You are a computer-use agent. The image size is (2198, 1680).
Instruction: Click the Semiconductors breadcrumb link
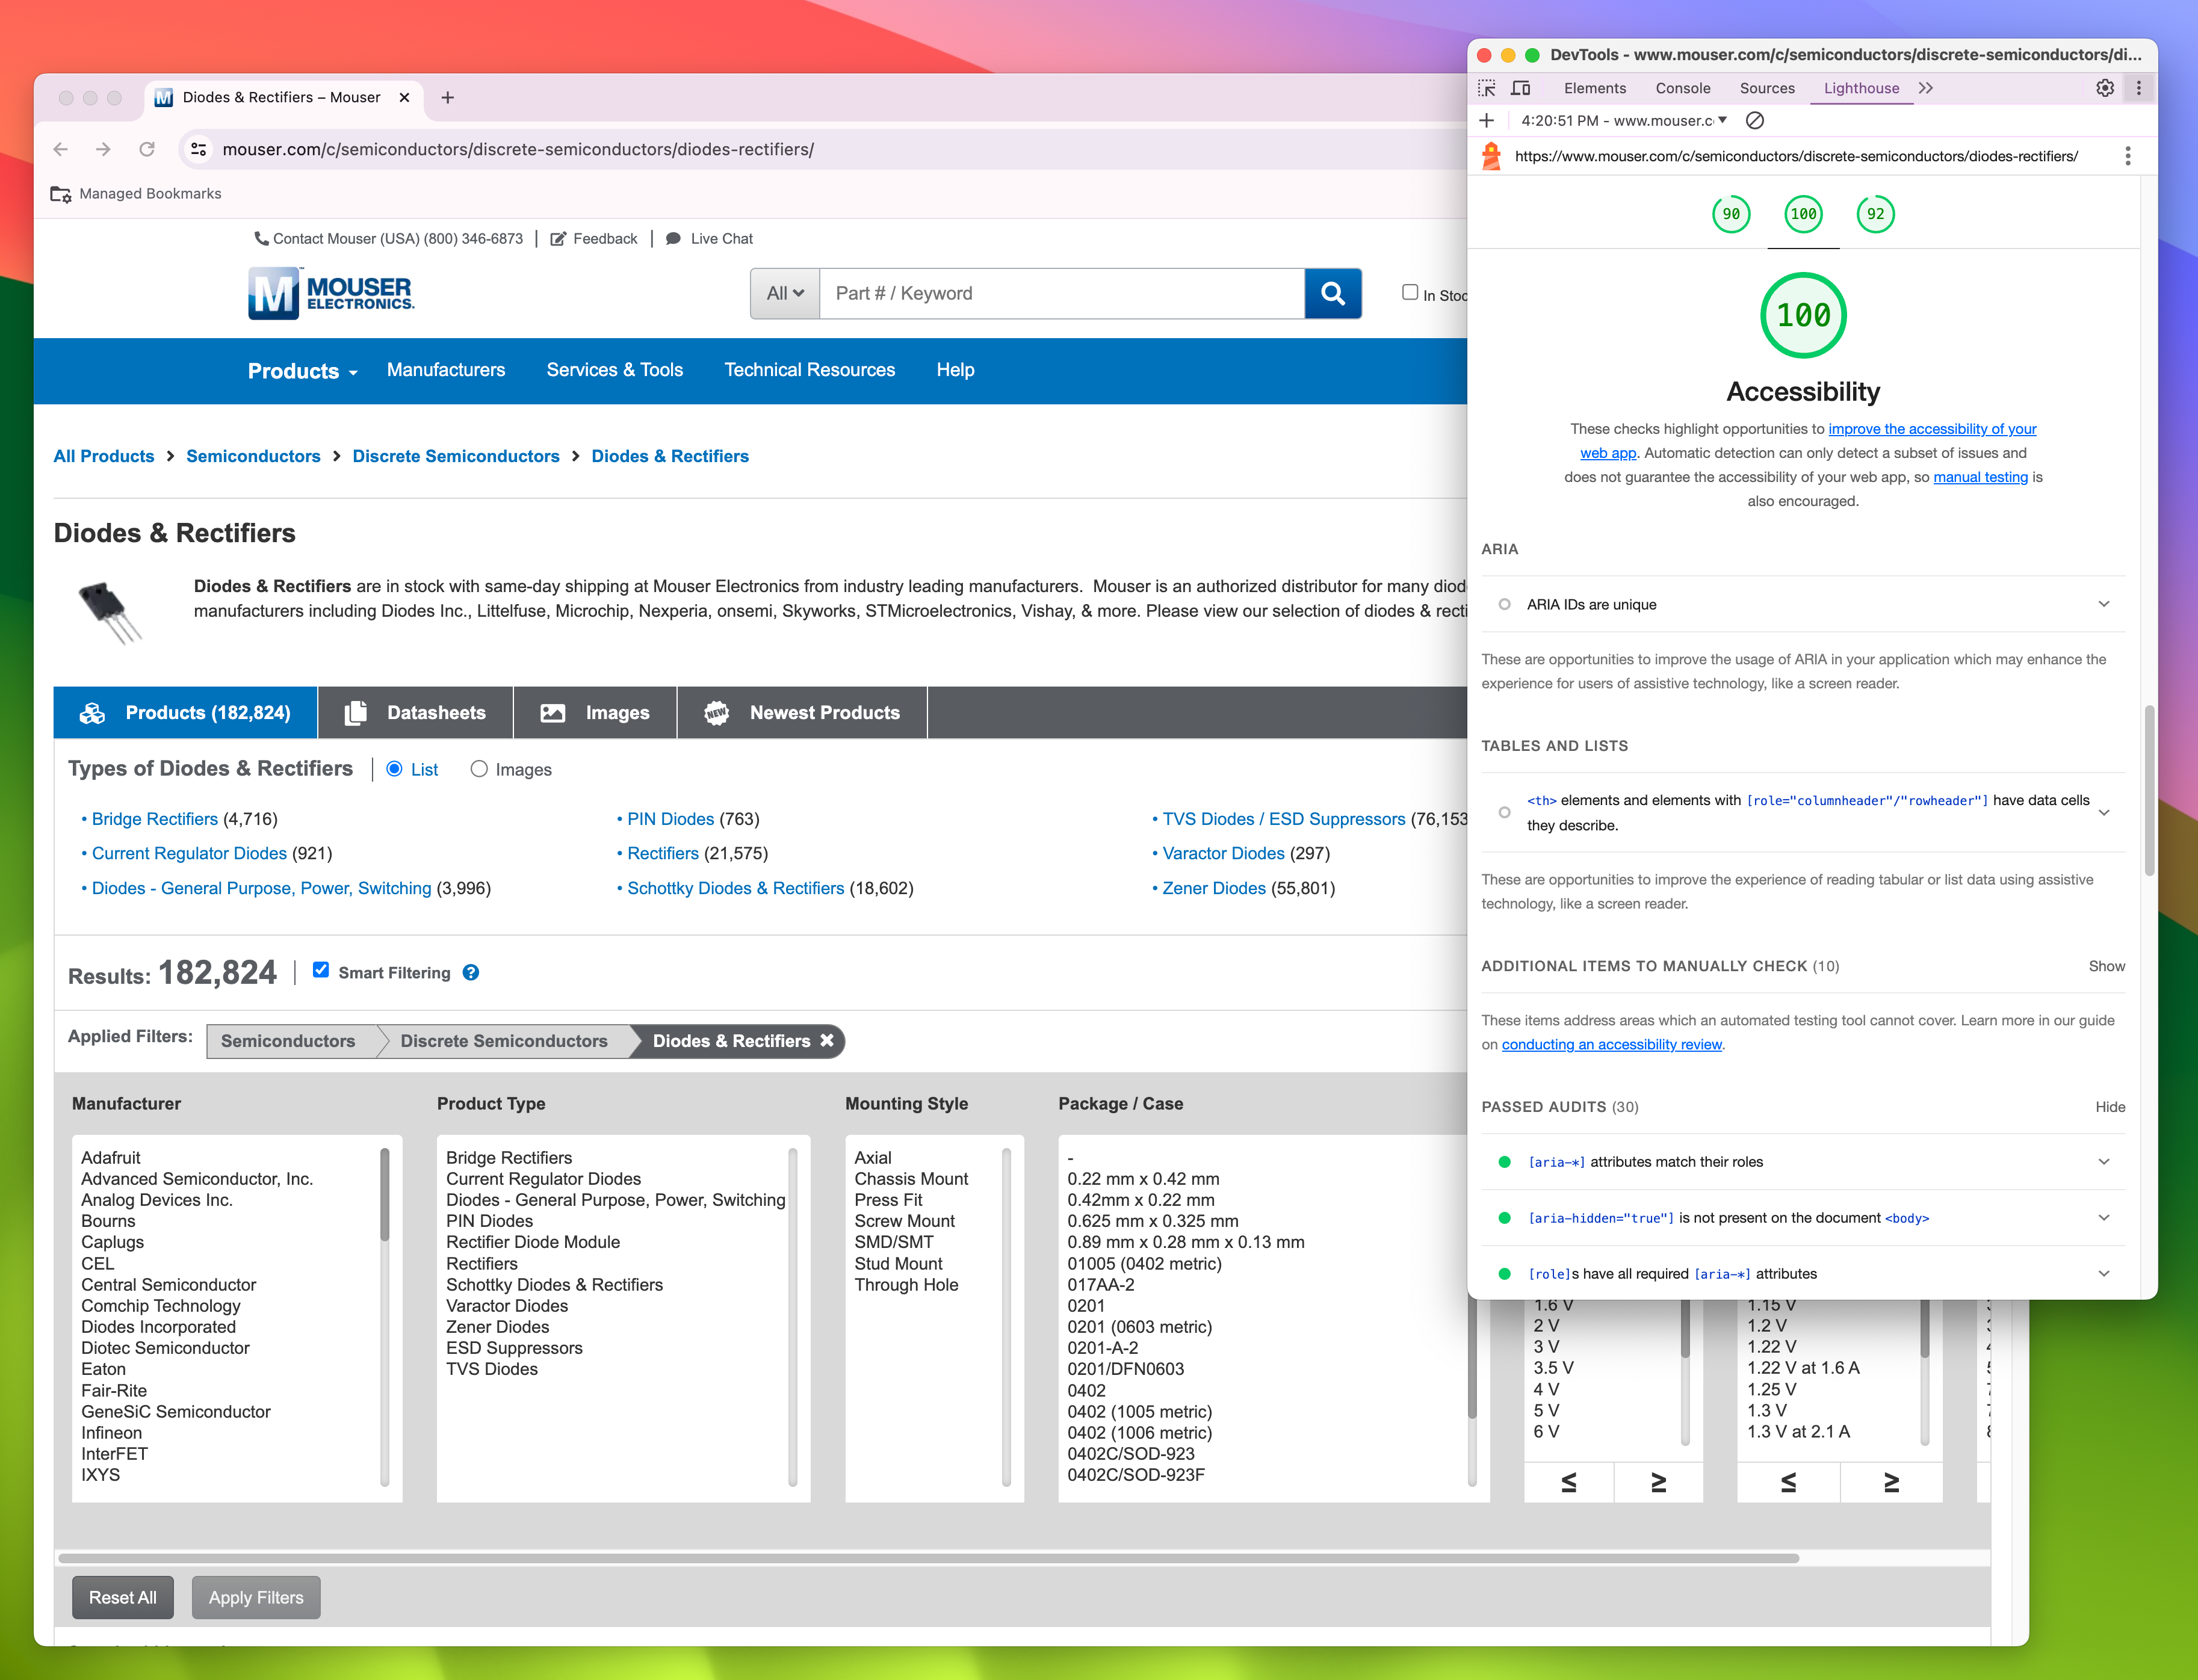[253, 456]
